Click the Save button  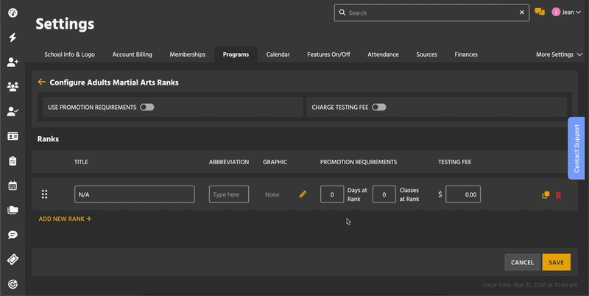[x=557, y=262]
